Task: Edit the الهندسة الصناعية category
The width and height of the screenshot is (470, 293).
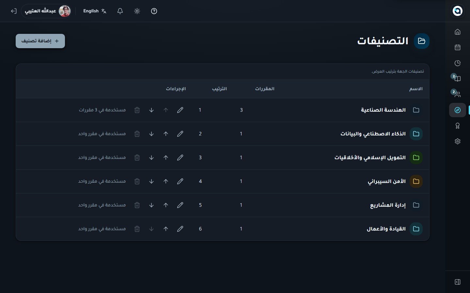Action: pyautogui.click(x=180, y=110)
